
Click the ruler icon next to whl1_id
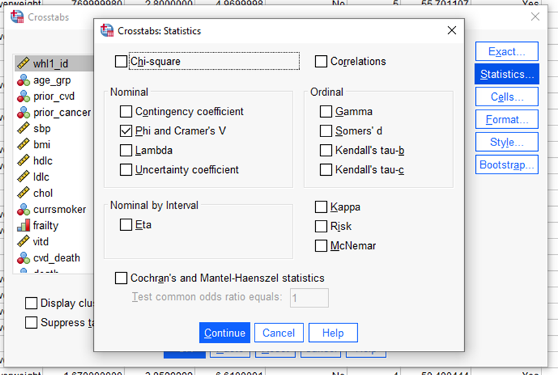(x=23, y=64)
